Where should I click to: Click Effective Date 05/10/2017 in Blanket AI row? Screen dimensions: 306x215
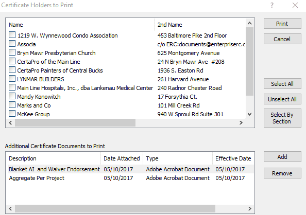click(x=230, y=169)
